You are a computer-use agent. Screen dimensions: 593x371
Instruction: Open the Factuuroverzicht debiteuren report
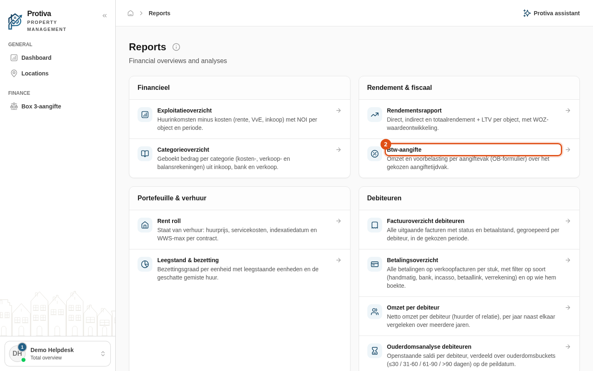pyautogui.click(x=469, y=230)
